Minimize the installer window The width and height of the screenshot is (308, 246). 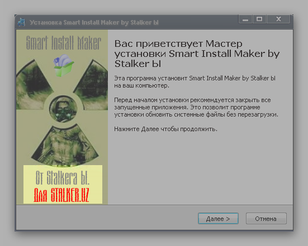click(245, 19)
